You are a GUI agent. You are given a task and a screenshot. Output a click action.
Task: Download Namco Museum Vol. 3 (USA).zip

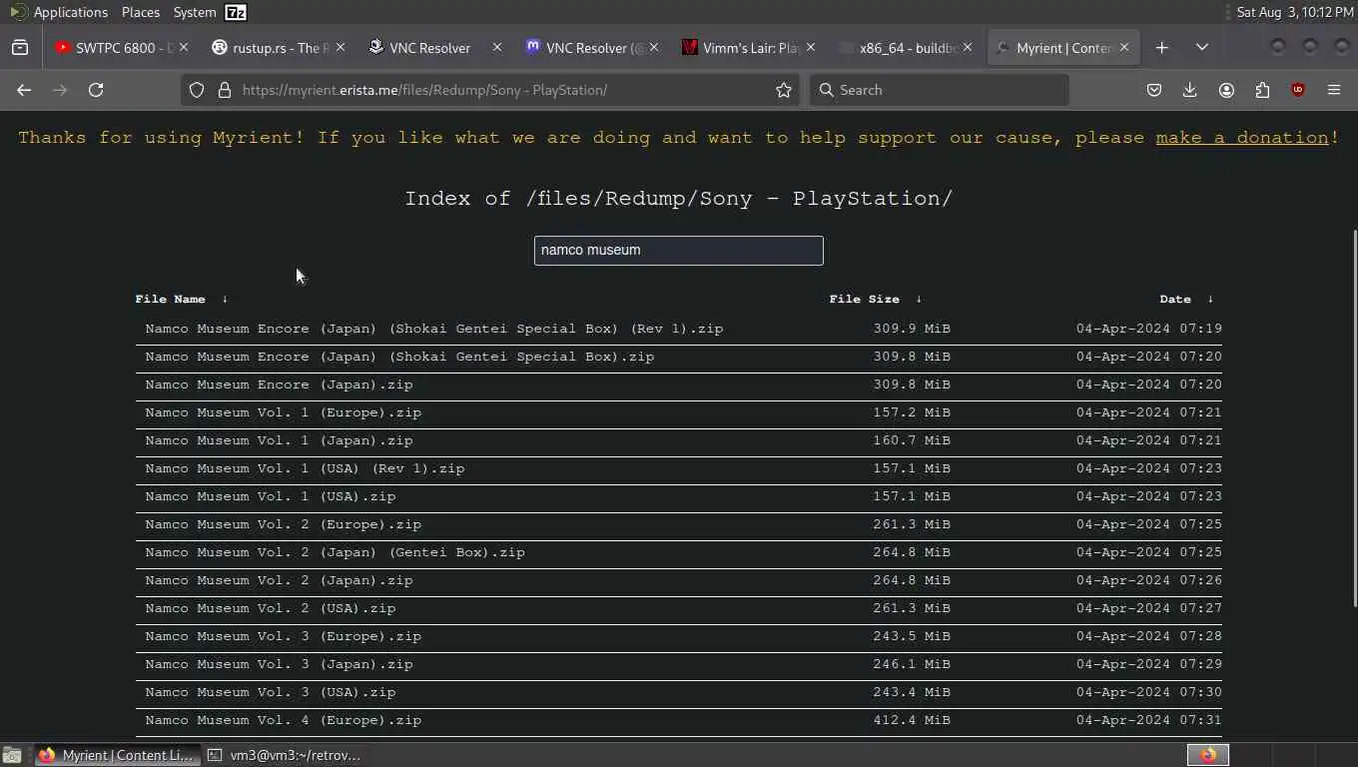coord(271,692)
